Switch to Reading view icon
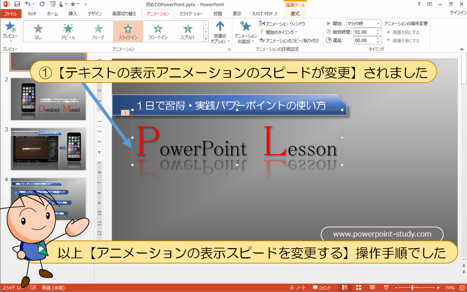Screen dimensions: 467x292 tap(373, 288)
